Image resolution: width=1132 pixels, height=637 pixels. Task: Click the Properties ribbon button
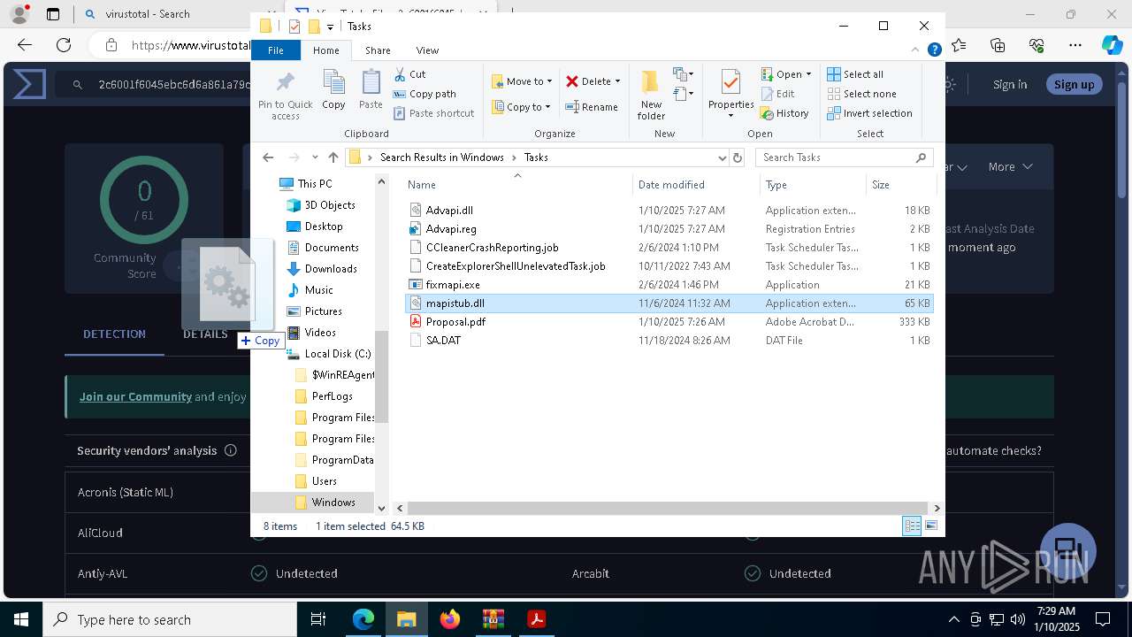pos(730,94)
